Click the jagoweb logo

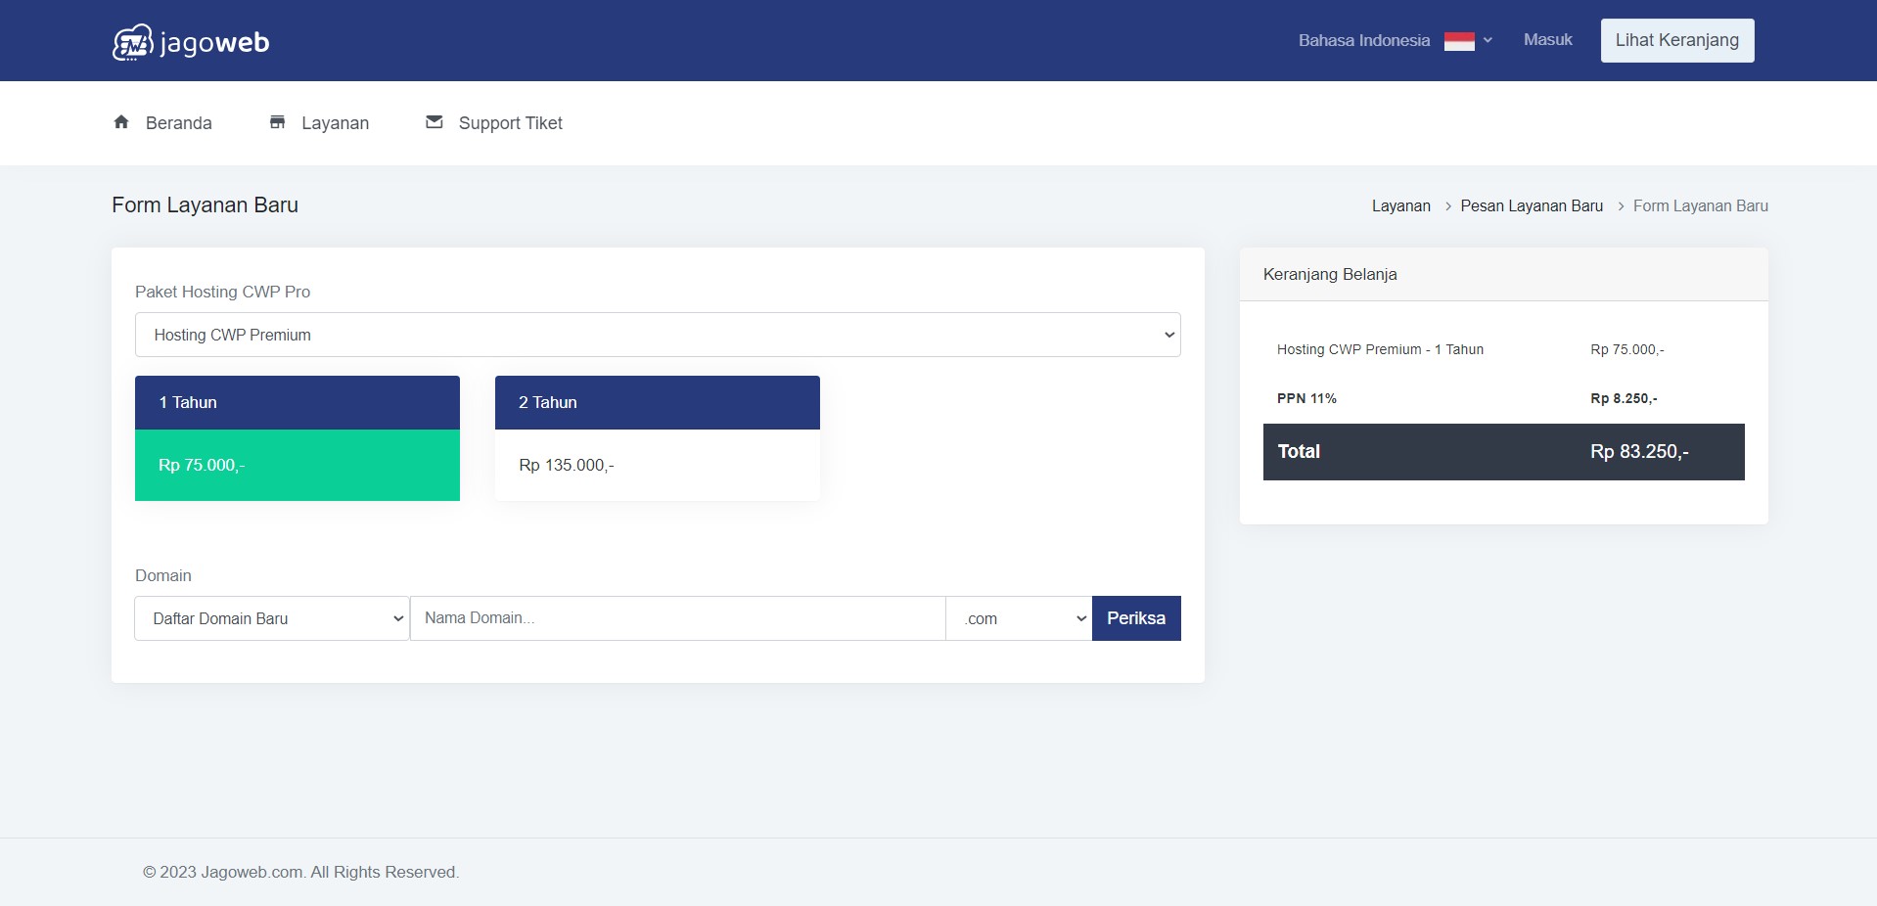191,42
